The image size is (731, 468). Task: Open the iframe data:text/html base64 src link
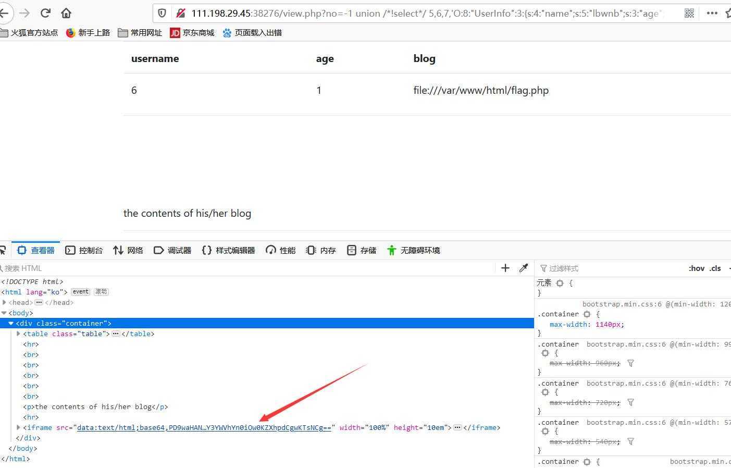(204, 428)
